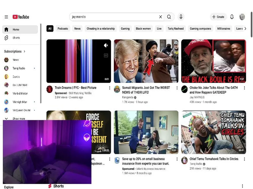Open the Jay MARVLIS channel avatar

184,89
